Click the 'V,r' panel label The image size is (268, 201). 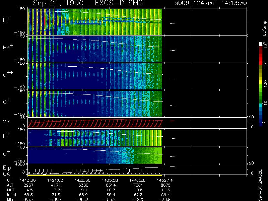tap(6, 122)
